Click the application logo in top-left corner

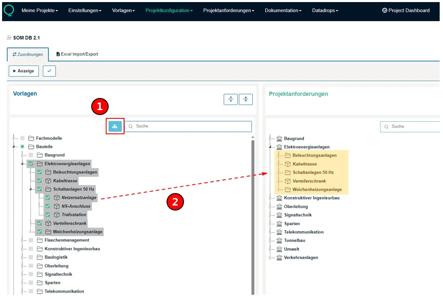8,10
